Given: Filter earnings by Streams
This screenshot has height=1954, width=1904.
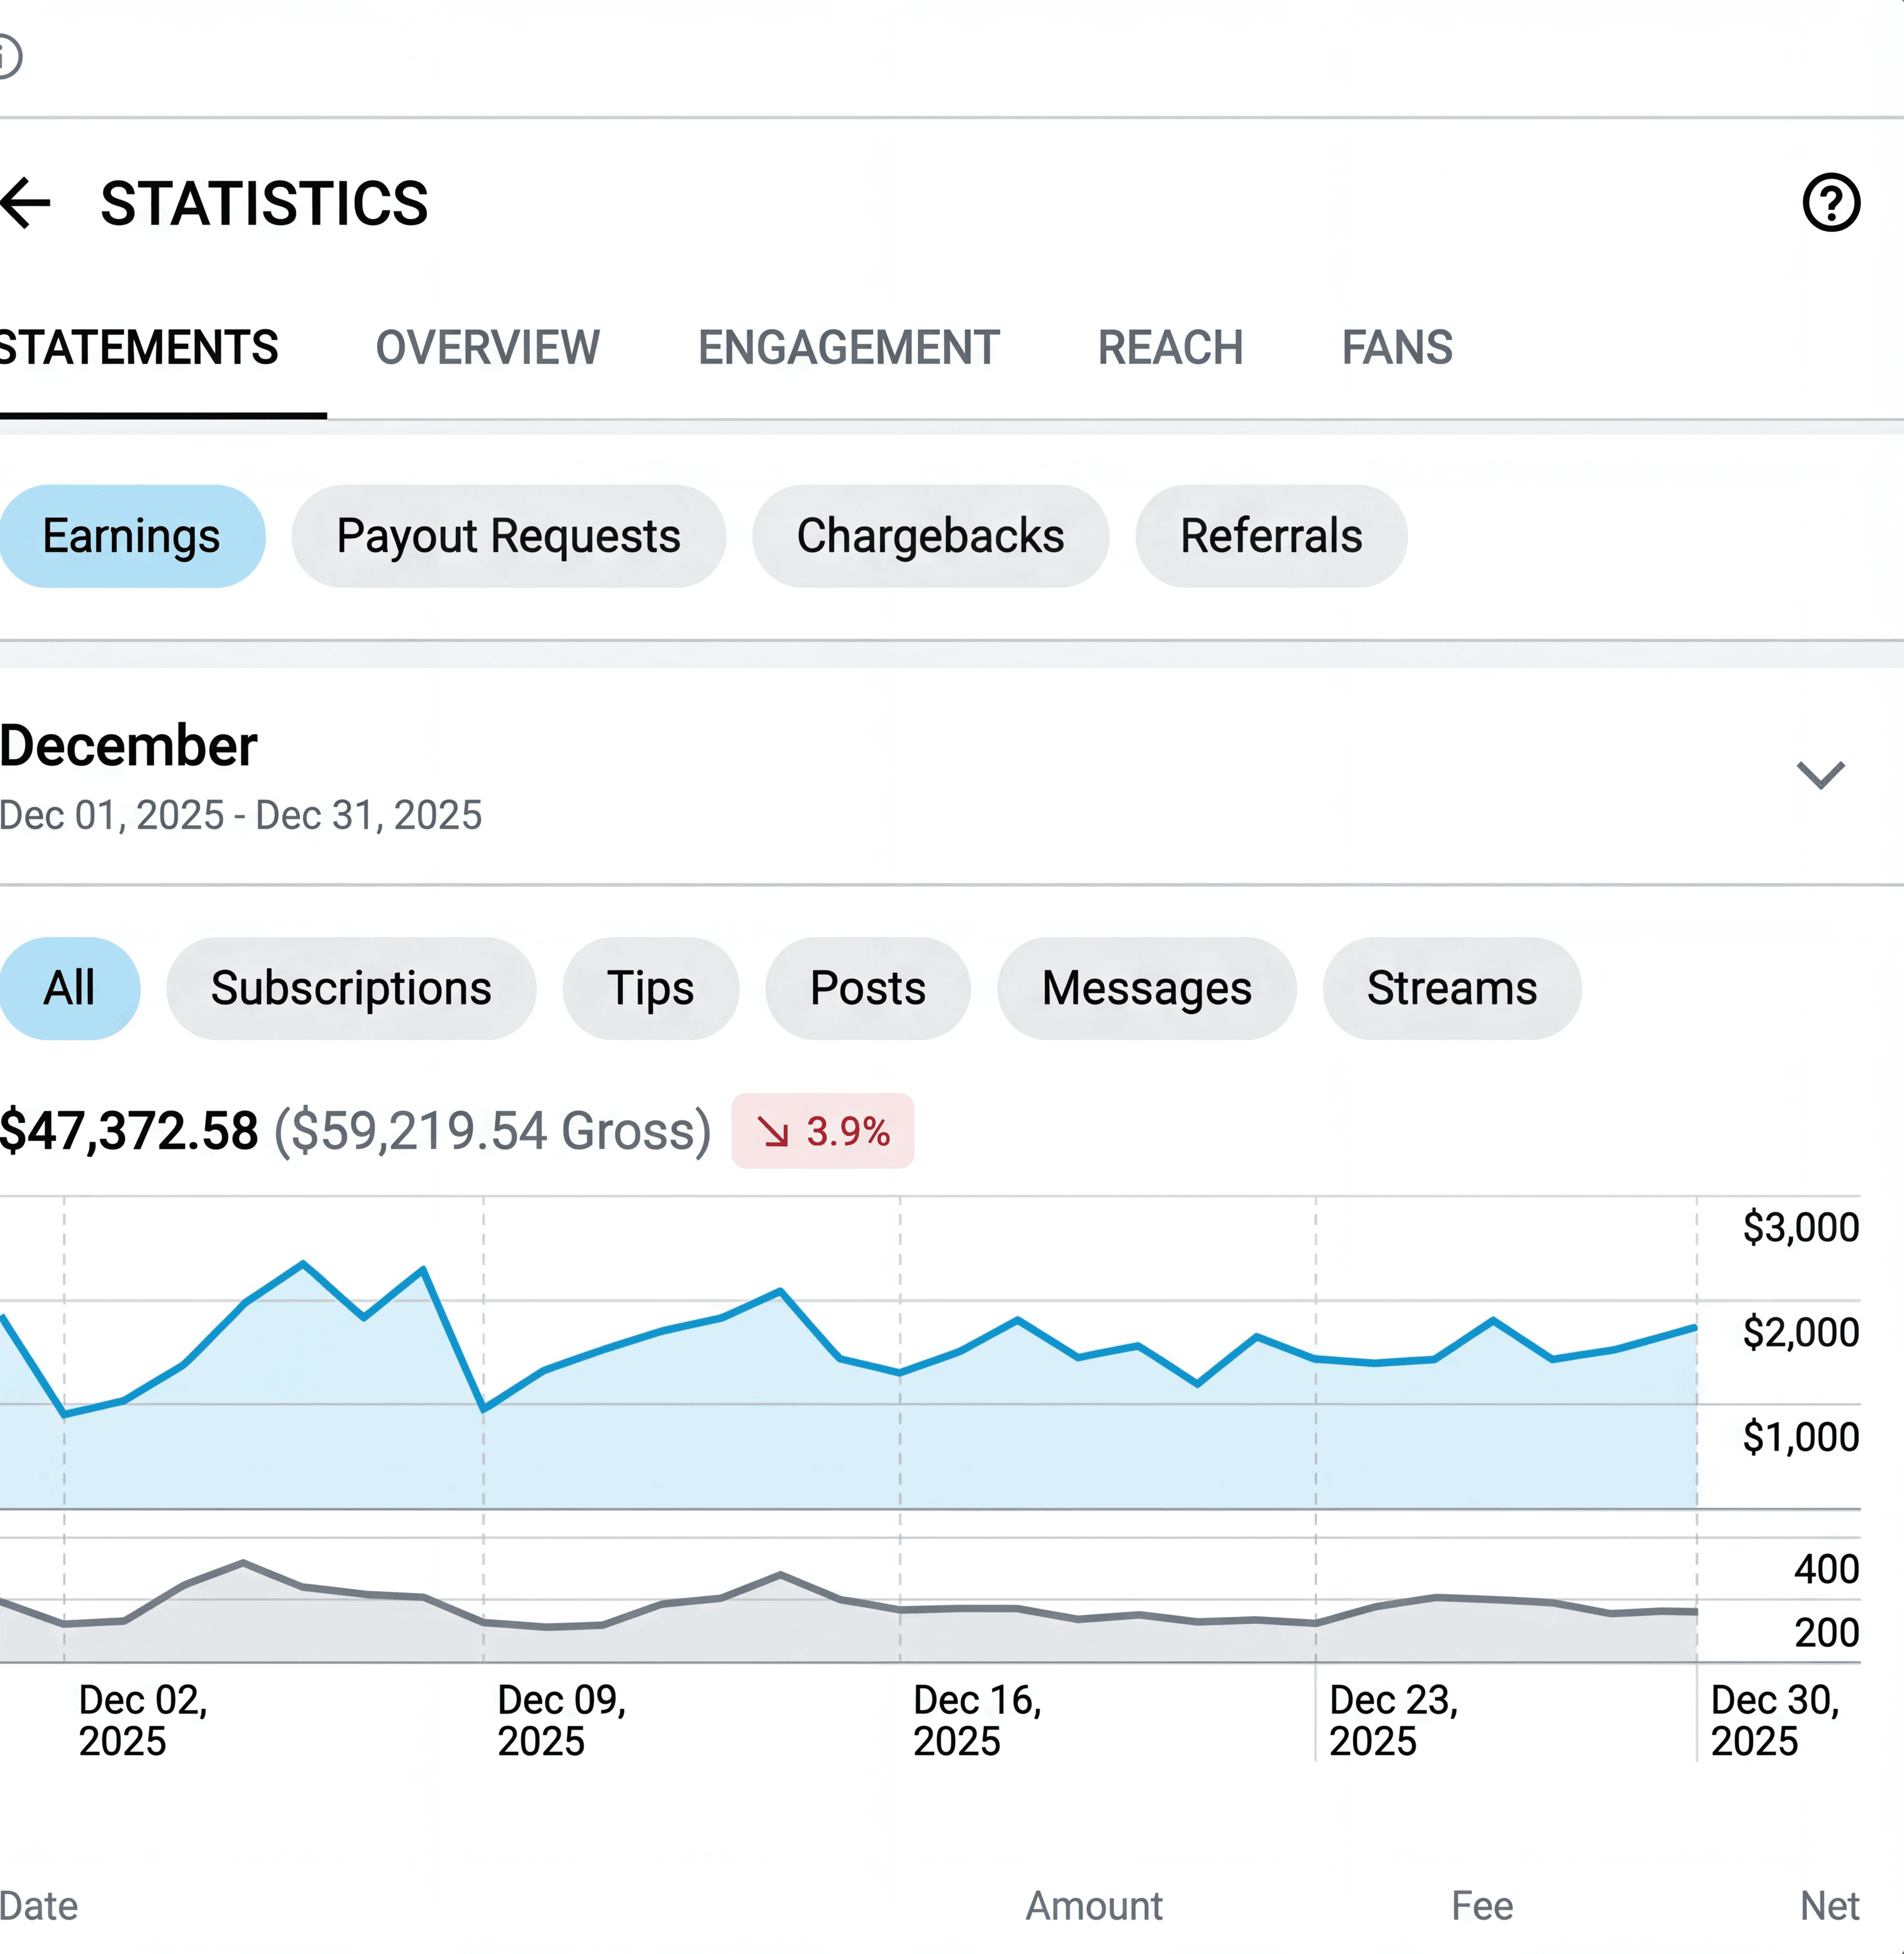Looking at the screenshot, I should click(x=1451, y=988).
